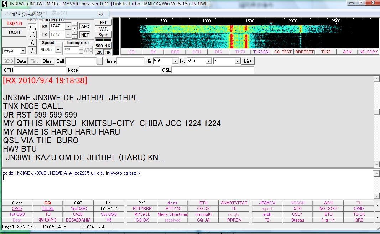This screenshot has width=380, height=234.
Task: Set spectrum width to 1K
Action: (108, 46)
